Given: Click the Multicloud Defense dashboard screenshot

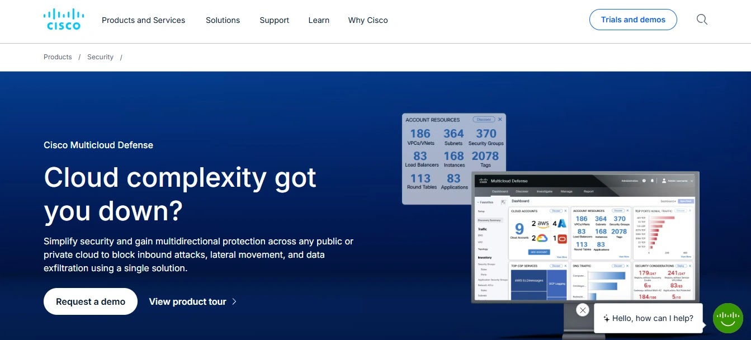Looking at the screenshot, I should (585, 237).
